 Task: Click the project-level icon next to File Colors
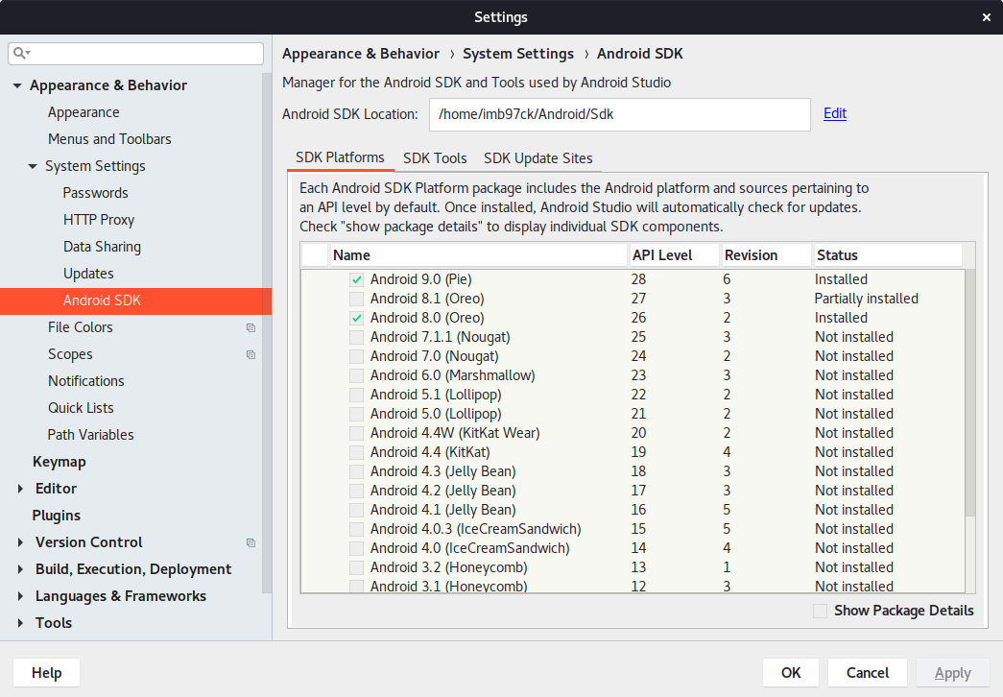(251, 327)
